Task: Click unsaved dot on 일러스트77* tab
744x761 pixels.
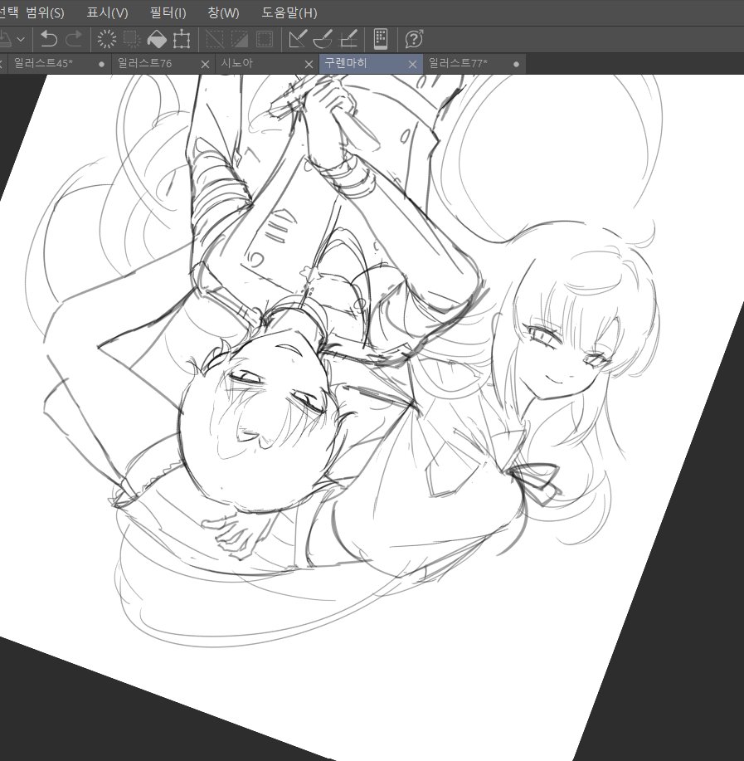Action: (x=516, y=64)
